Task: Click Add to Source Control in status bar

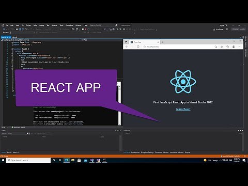Action: (231, 156)
